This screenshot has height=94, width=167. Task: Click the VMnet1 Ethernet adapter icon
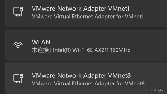[x=18, y=12]
